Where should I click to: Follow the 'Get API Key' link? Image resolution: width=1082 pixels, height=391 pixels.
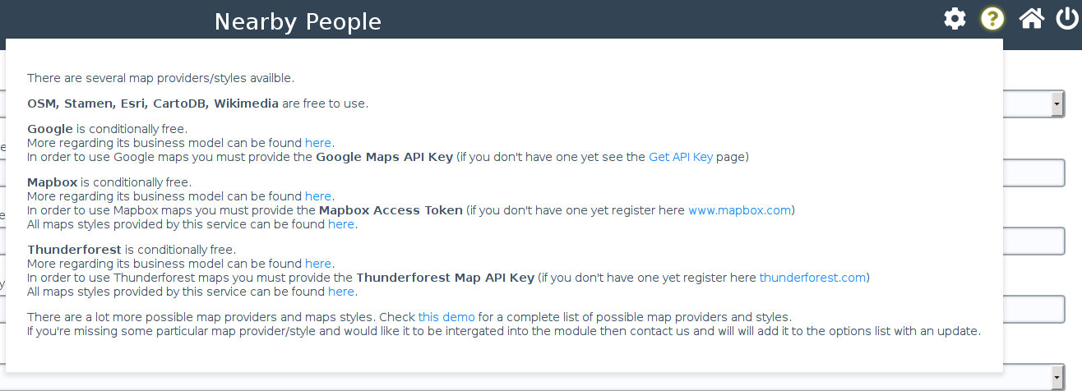(x=681, y=156)
